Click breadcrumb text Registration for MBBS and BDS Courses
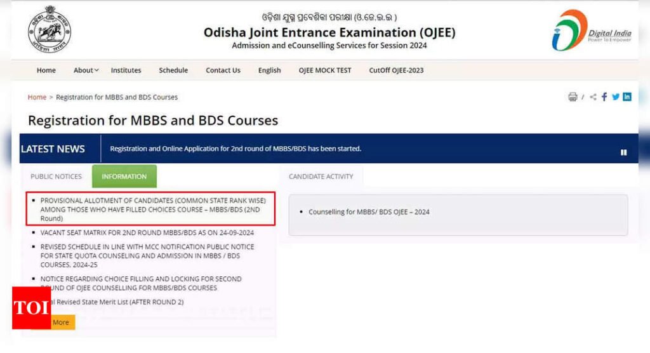 click(x=117, y=97)
